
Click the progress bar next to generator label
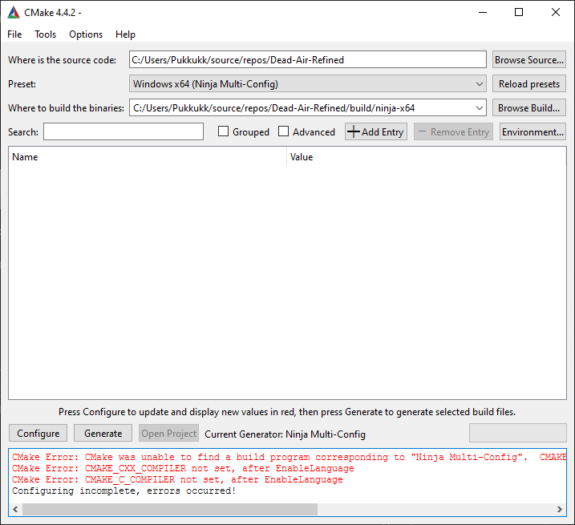(x=518, y=433)
